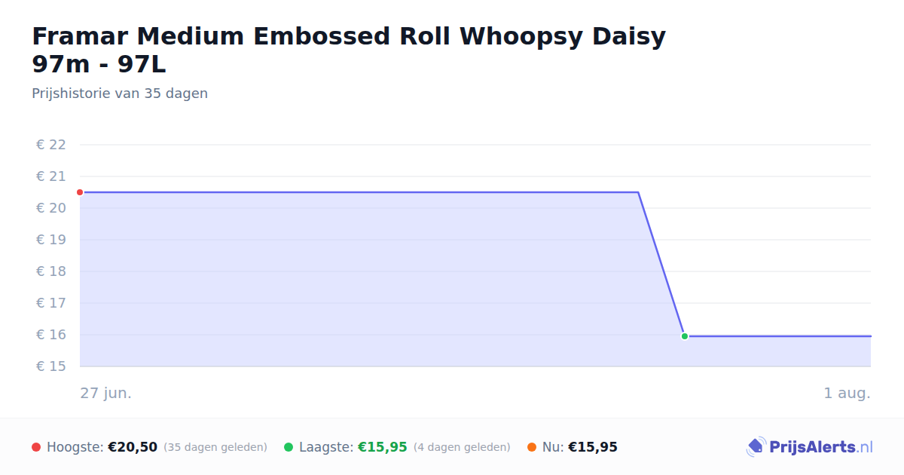Click the Prijshistorie van 35 dagen subtitle
This screenshot has height=475, width=904.
click(120, 93)
